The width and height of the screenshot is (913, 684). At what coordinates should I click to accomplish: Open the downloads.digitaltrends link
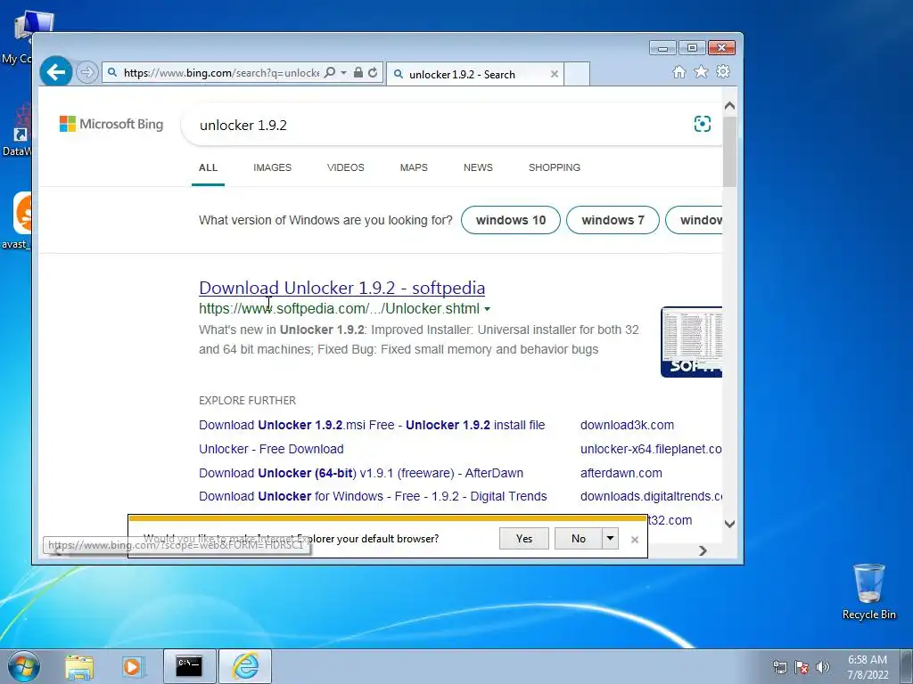point(651,496)
